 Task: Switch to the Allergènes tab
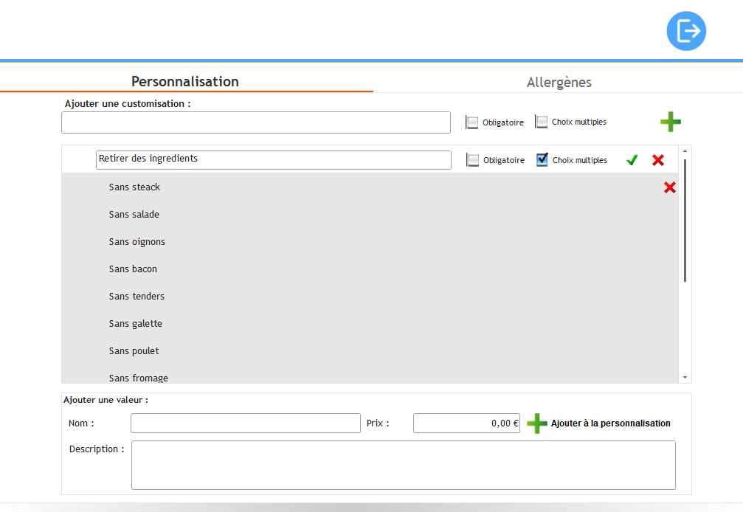pyautogui.click(x=559, y=83)
